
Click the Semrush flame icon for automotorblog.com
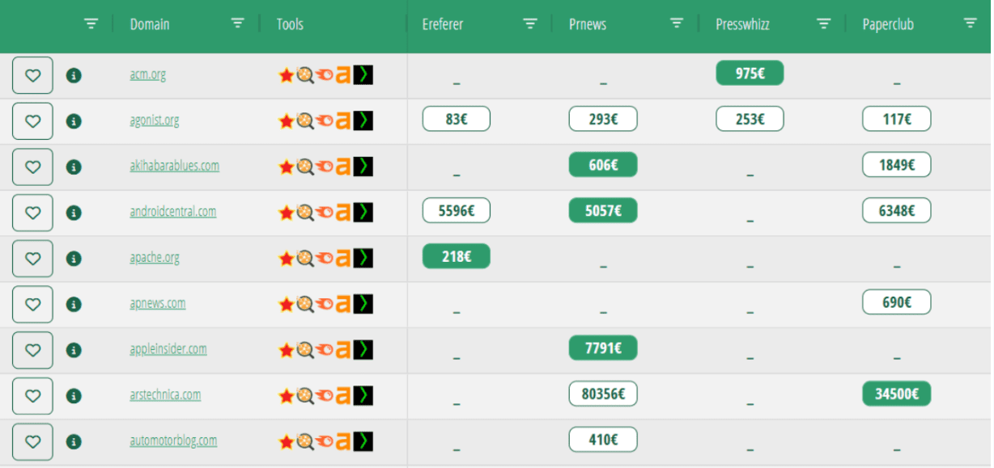[x=324, y=442]
